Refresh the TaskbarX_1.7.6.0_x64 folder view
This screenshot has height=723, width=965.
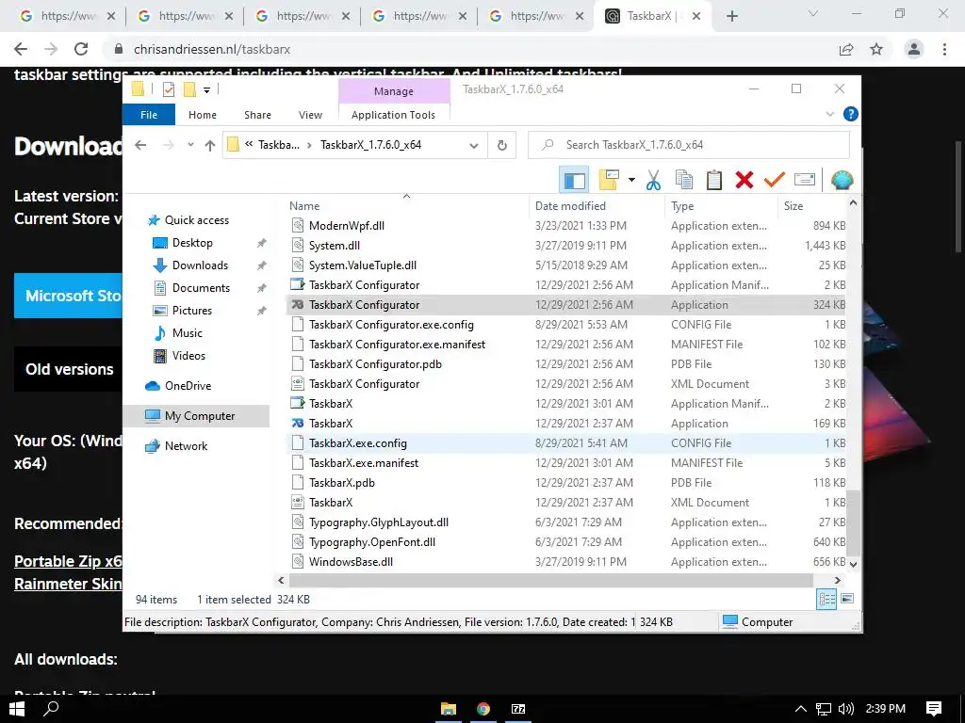click(502, 145)
